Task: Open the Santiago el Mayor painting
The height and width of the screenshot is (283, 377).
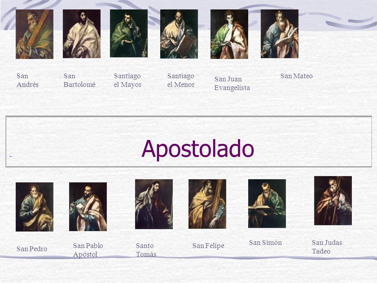Action: pos(129,33)
